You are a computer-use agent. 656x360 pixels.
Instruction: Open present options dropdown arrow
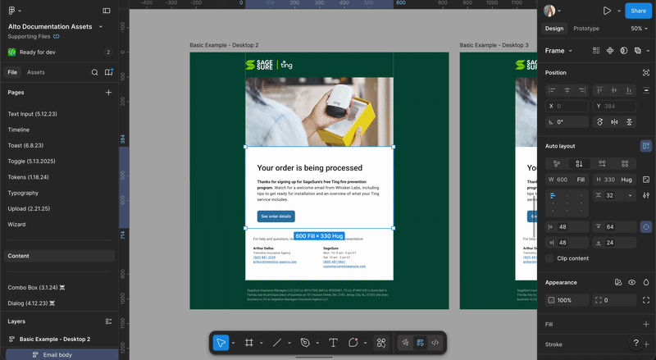pos(619,11)
